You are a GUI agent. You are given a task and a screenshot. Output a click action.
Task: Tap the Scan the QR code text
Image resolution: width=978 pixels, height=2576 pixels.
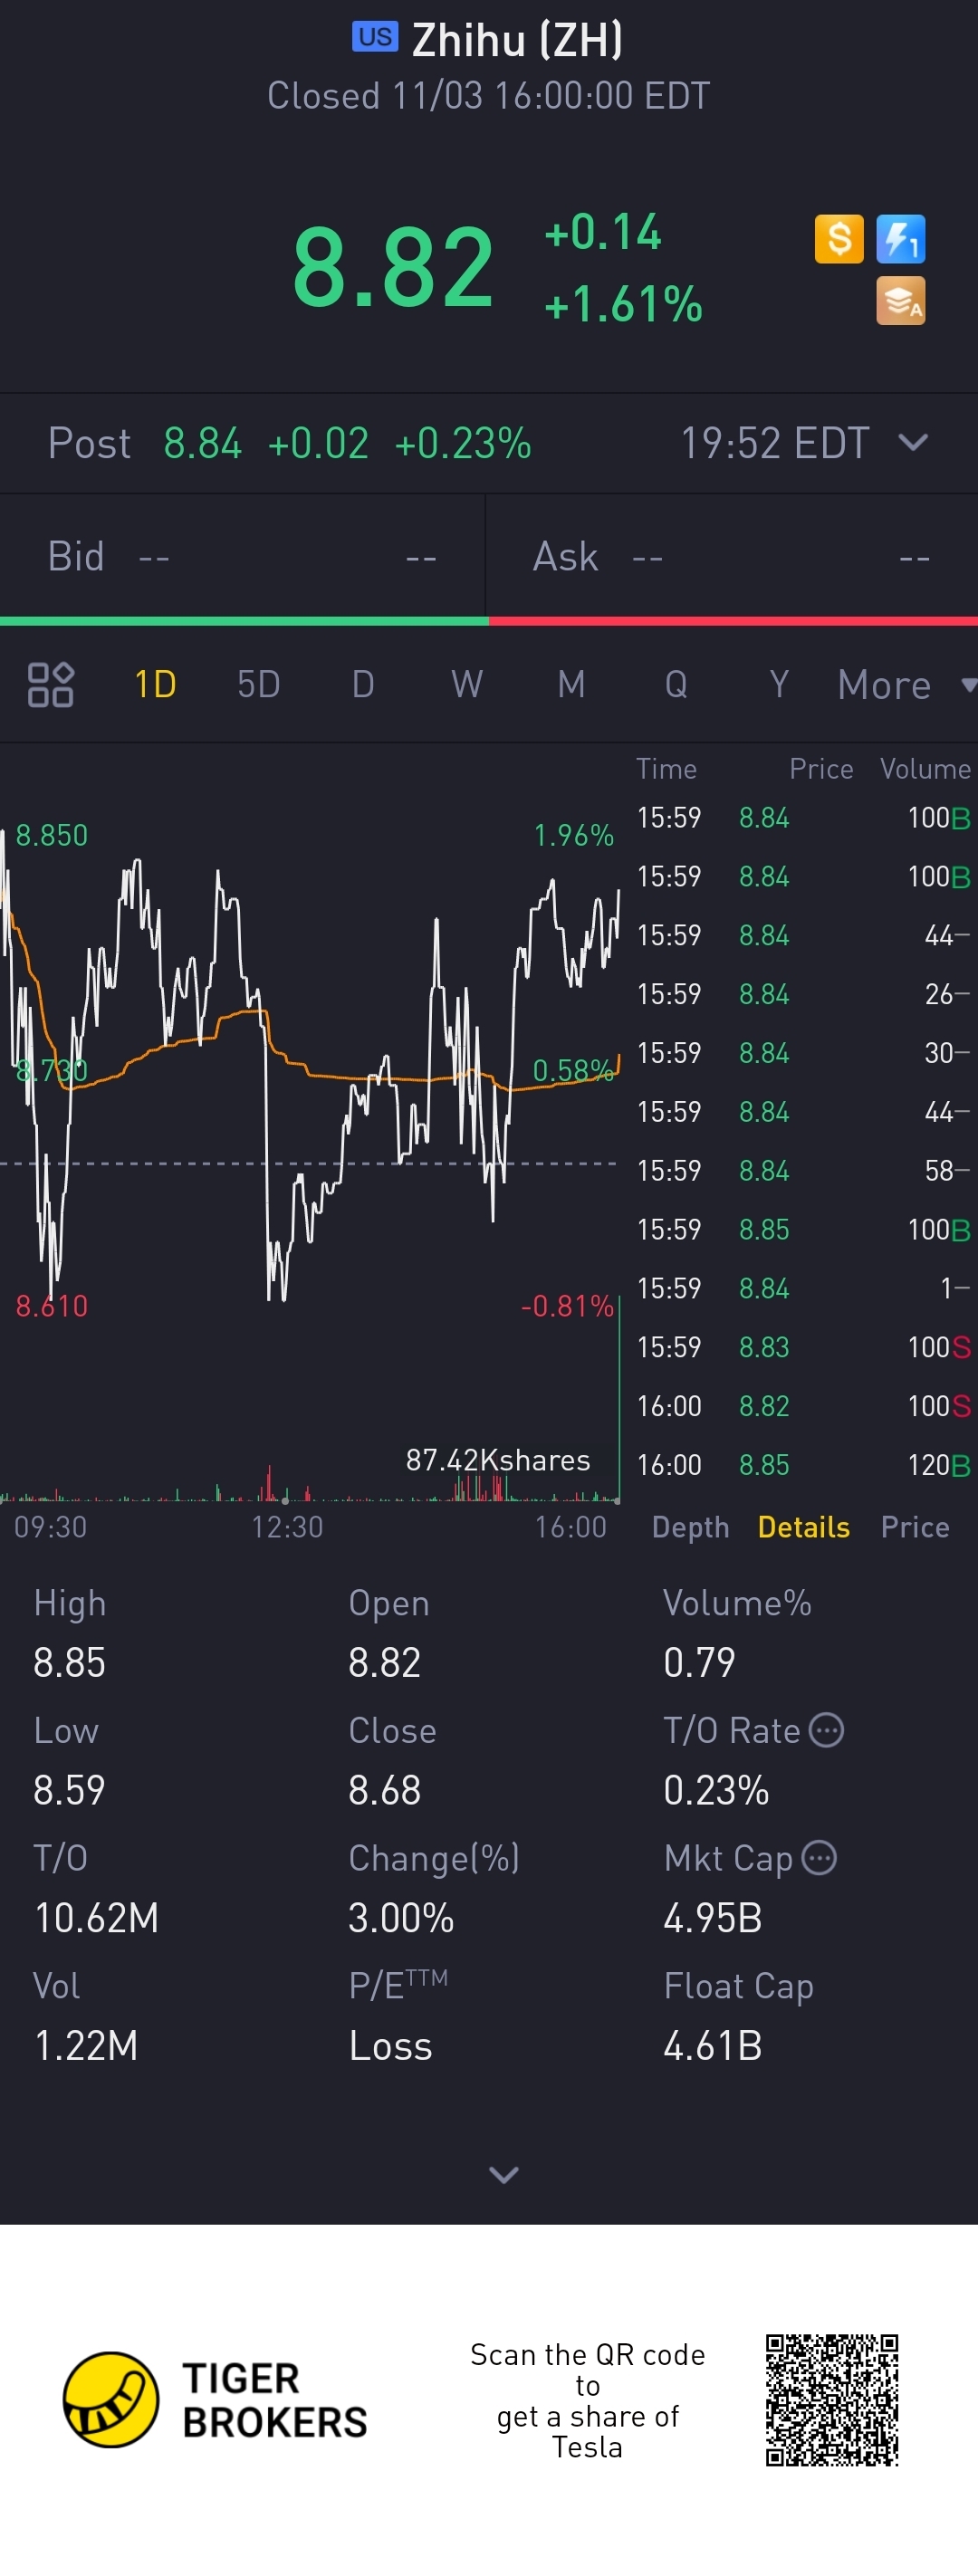(588, 2400)
